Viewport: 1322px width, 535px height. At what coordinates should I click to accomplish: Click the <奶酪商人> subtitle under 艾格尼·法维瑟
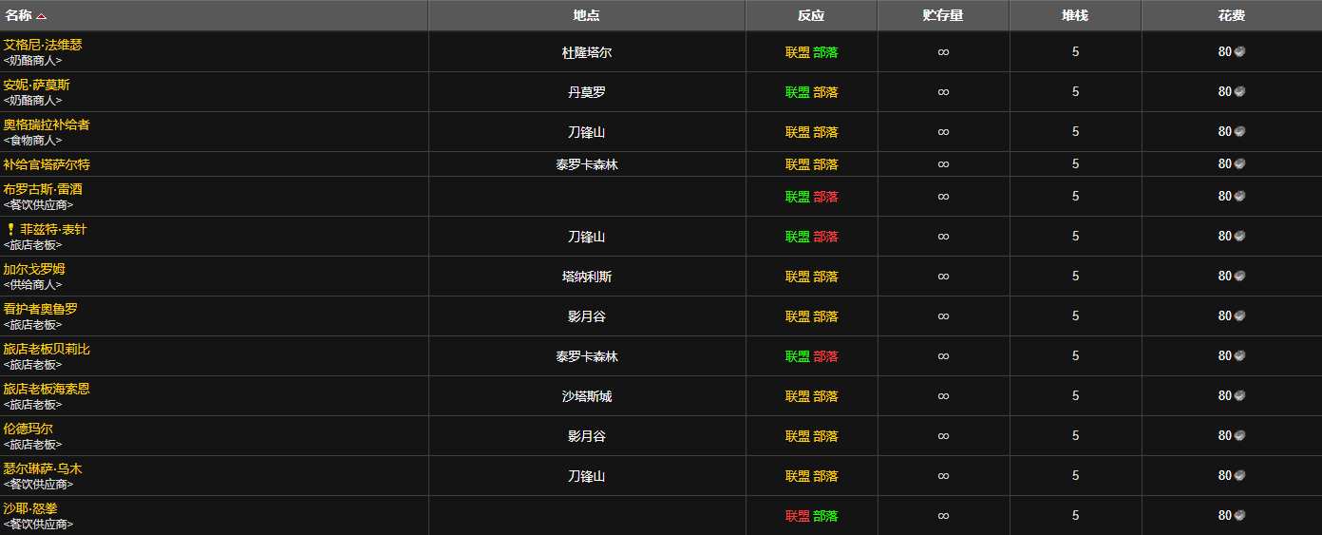[32, 60]
